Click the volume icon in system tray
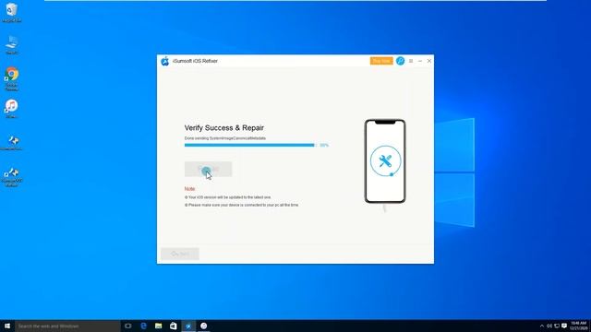The width and height of the screenshot is (591, 332). [549, 326]
